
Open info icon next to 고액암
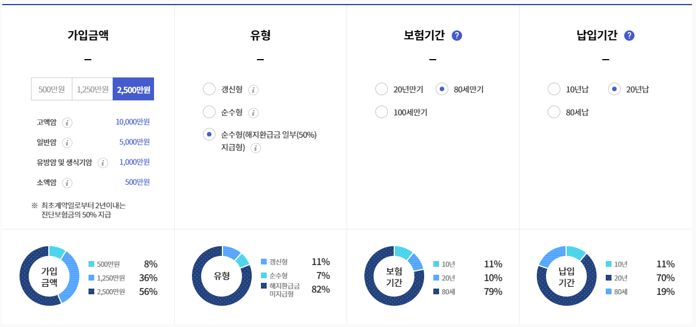pyautogui.click(x=67, y=122)
